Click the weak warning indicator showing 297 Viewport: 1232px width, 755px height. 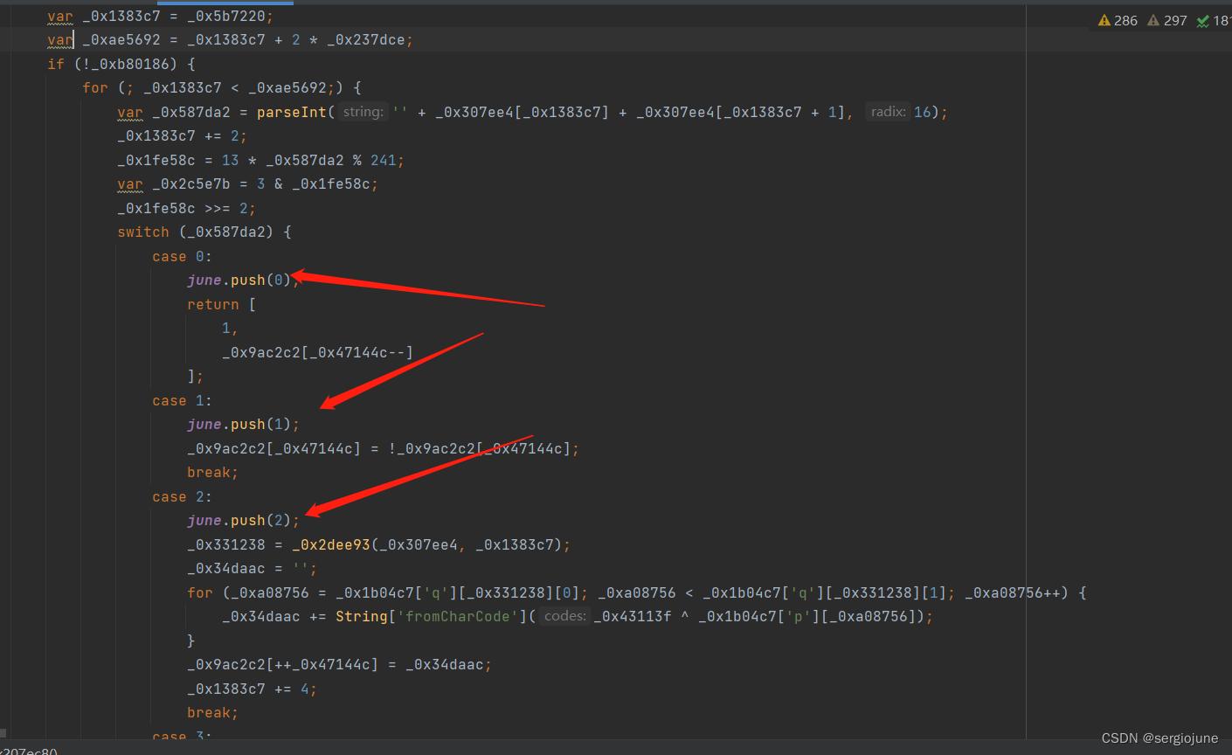point(1167,20)
